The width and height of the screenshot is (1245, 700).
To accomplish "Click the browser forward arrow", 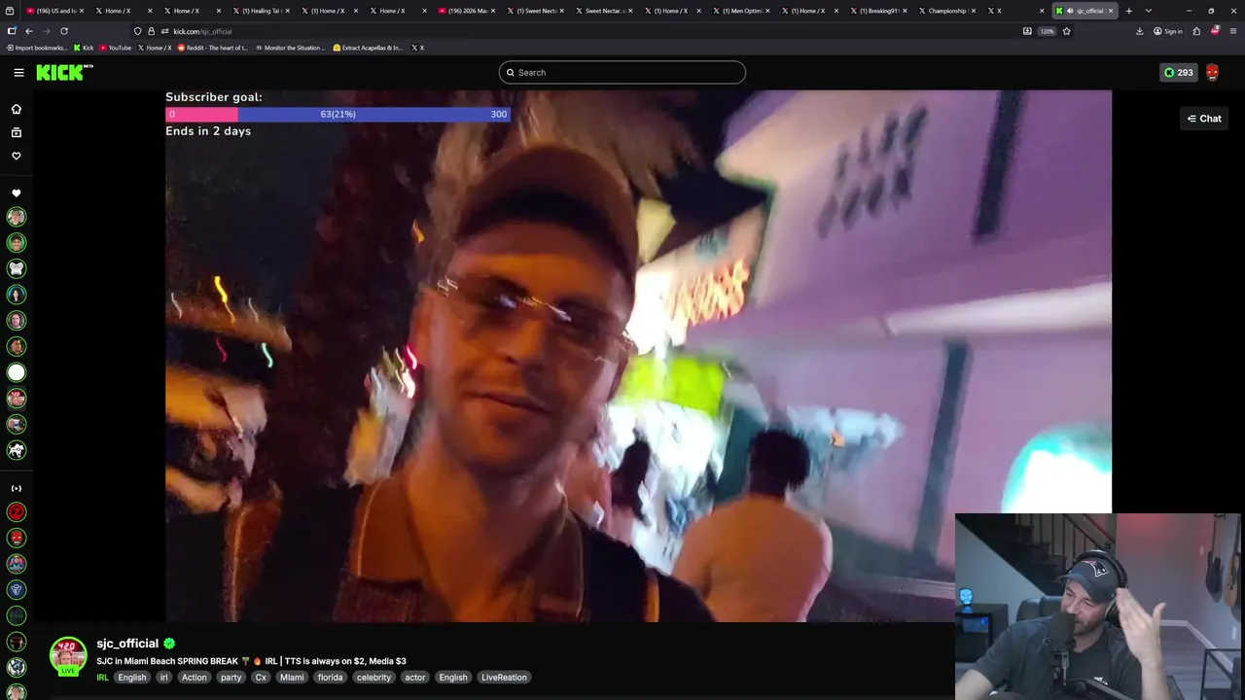I will [x=46, y=31].
